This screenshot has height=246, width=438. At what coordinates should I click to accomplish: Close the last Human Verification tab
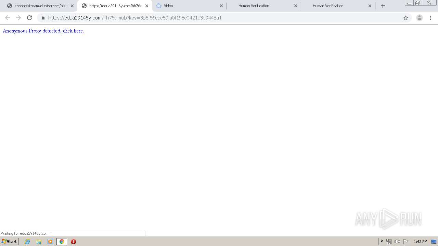pos(370,6)
